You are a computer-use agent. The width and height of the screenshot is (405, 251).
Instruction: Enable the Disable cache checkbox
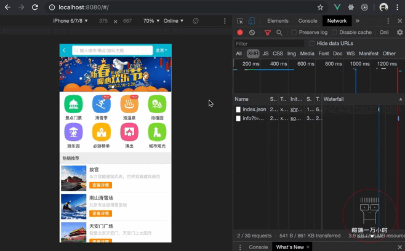point(334,32)
